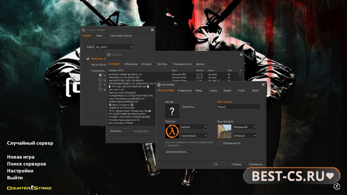
Task: Toggle the Прозрачность checkbox
Action: coord(220,143)
